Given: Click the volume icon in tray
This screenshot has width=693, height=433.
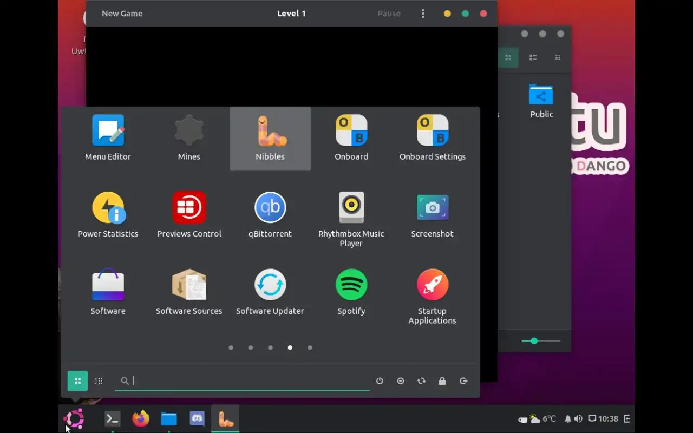Looking at the screenshot, I should [578, 418].
